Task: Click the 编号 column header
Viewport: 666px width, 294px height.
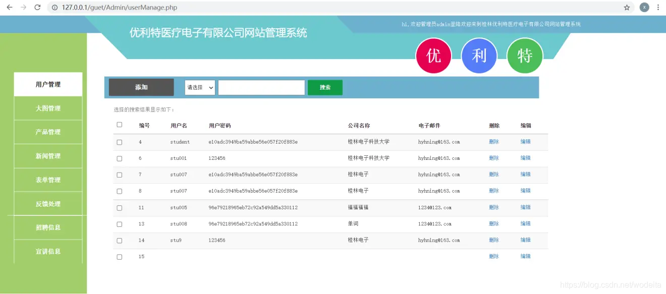Action: (144, 126)
